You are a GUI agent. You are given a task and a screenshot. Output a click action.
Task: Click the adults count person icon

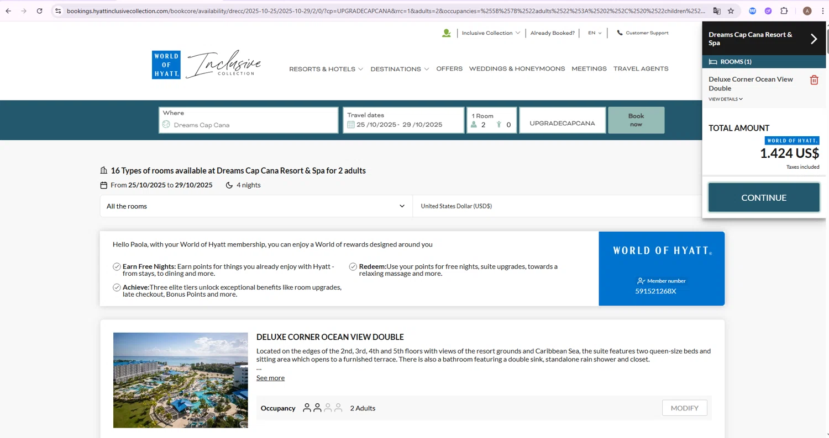point(474,125)
